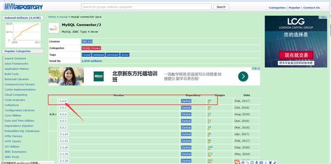The width and height of the screenshot is (331, 164).
Task: Click the Central badge for version 6.0.6
Action: point(186,101)
